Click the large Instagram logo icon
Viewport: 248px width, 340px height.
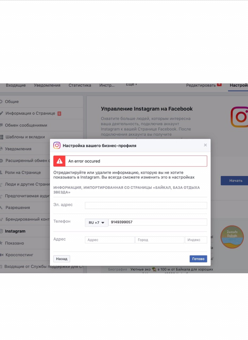coord(240,117)
